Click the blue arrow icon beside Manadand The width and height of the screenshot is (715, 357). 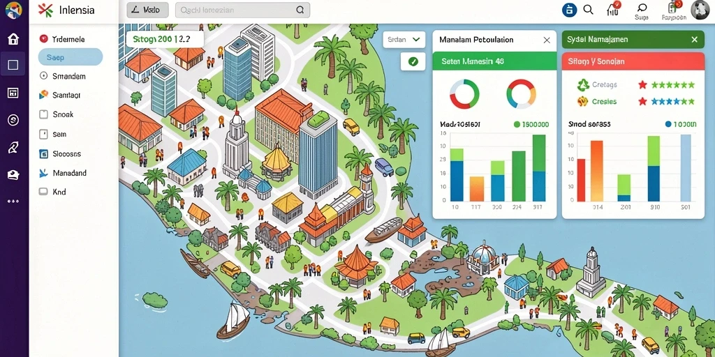coord(44,173)
